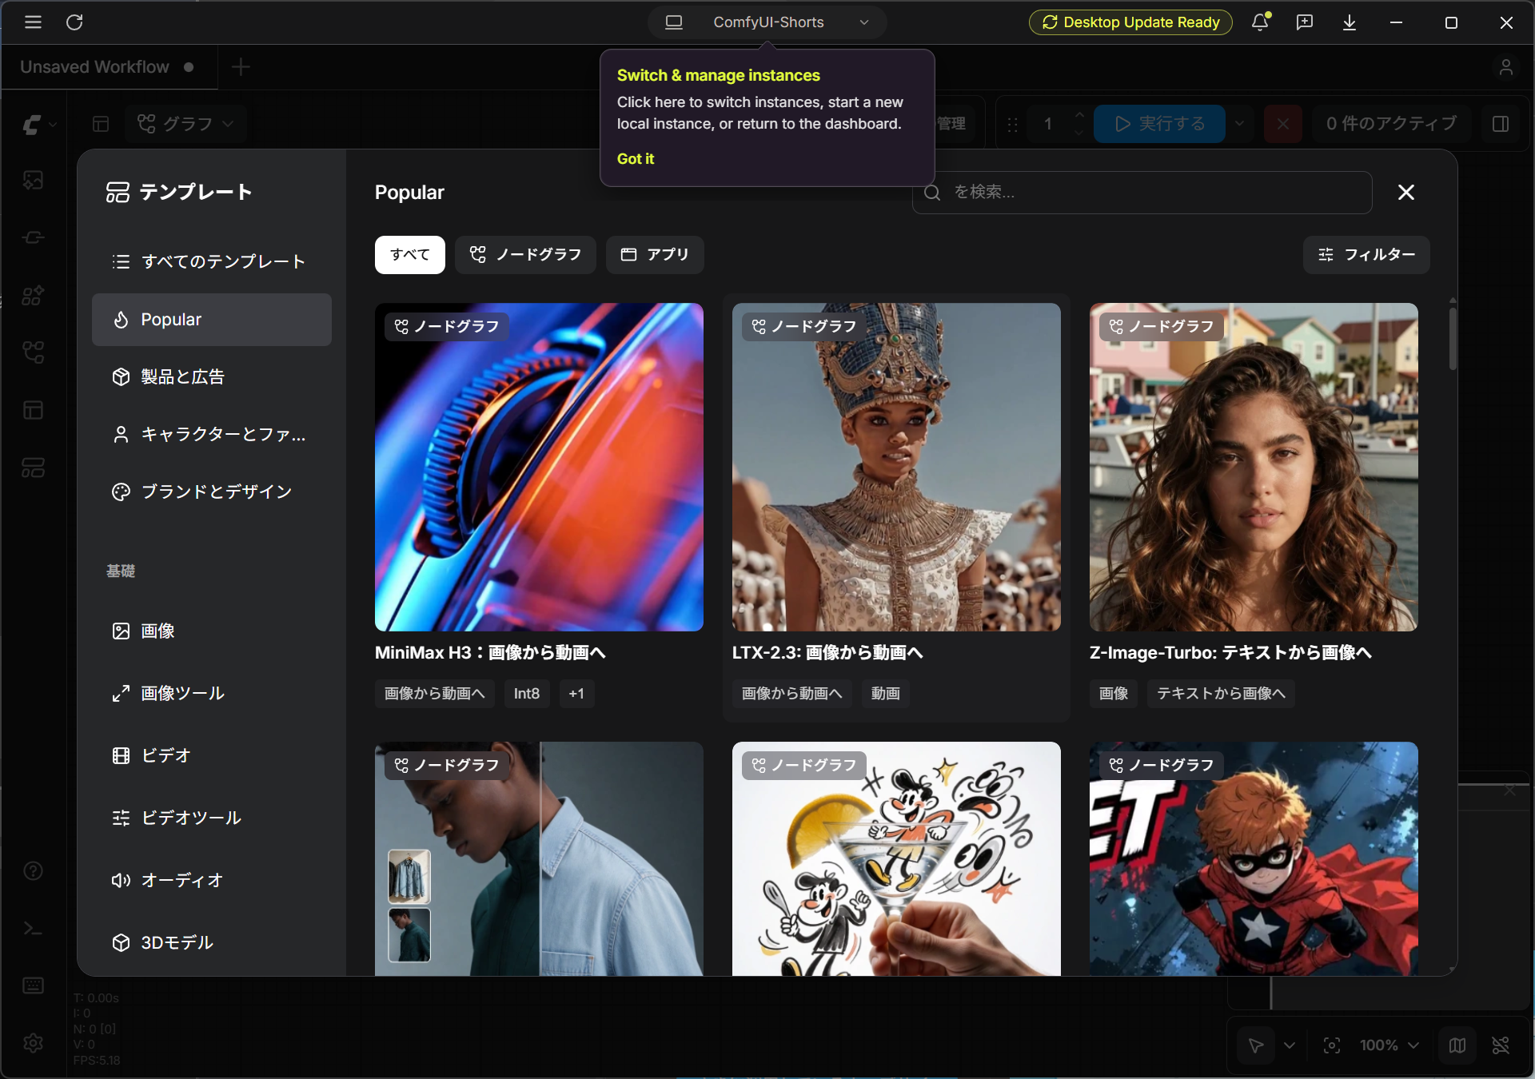
Task: Open the フィルター button
Action: (x=1366, y=255)
